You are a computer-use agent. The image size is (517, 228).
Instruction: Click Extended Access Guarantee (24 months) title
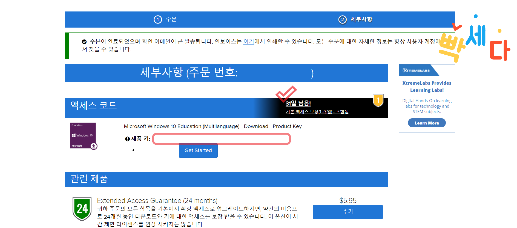click(157, 201)
